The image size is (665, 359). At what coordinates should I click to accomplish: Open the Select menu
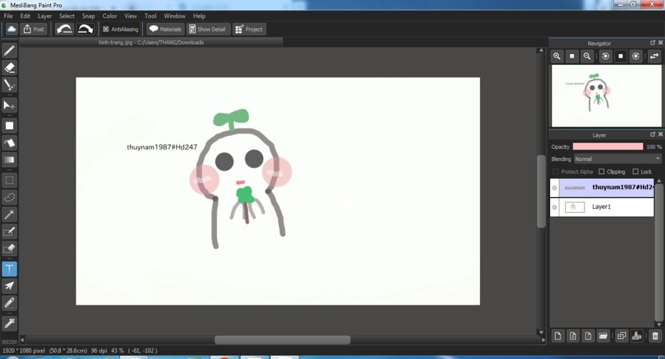[x=67, y=16]
